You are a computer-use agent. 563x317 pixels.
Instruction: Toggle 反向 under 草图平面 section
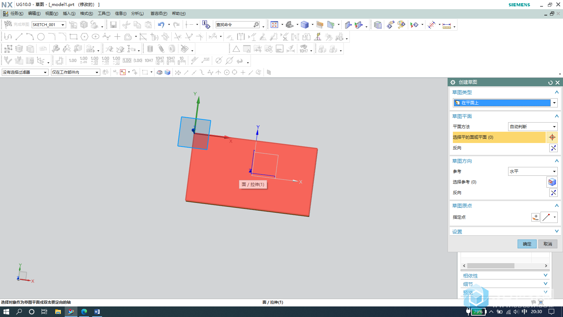(x=553, y=148)
